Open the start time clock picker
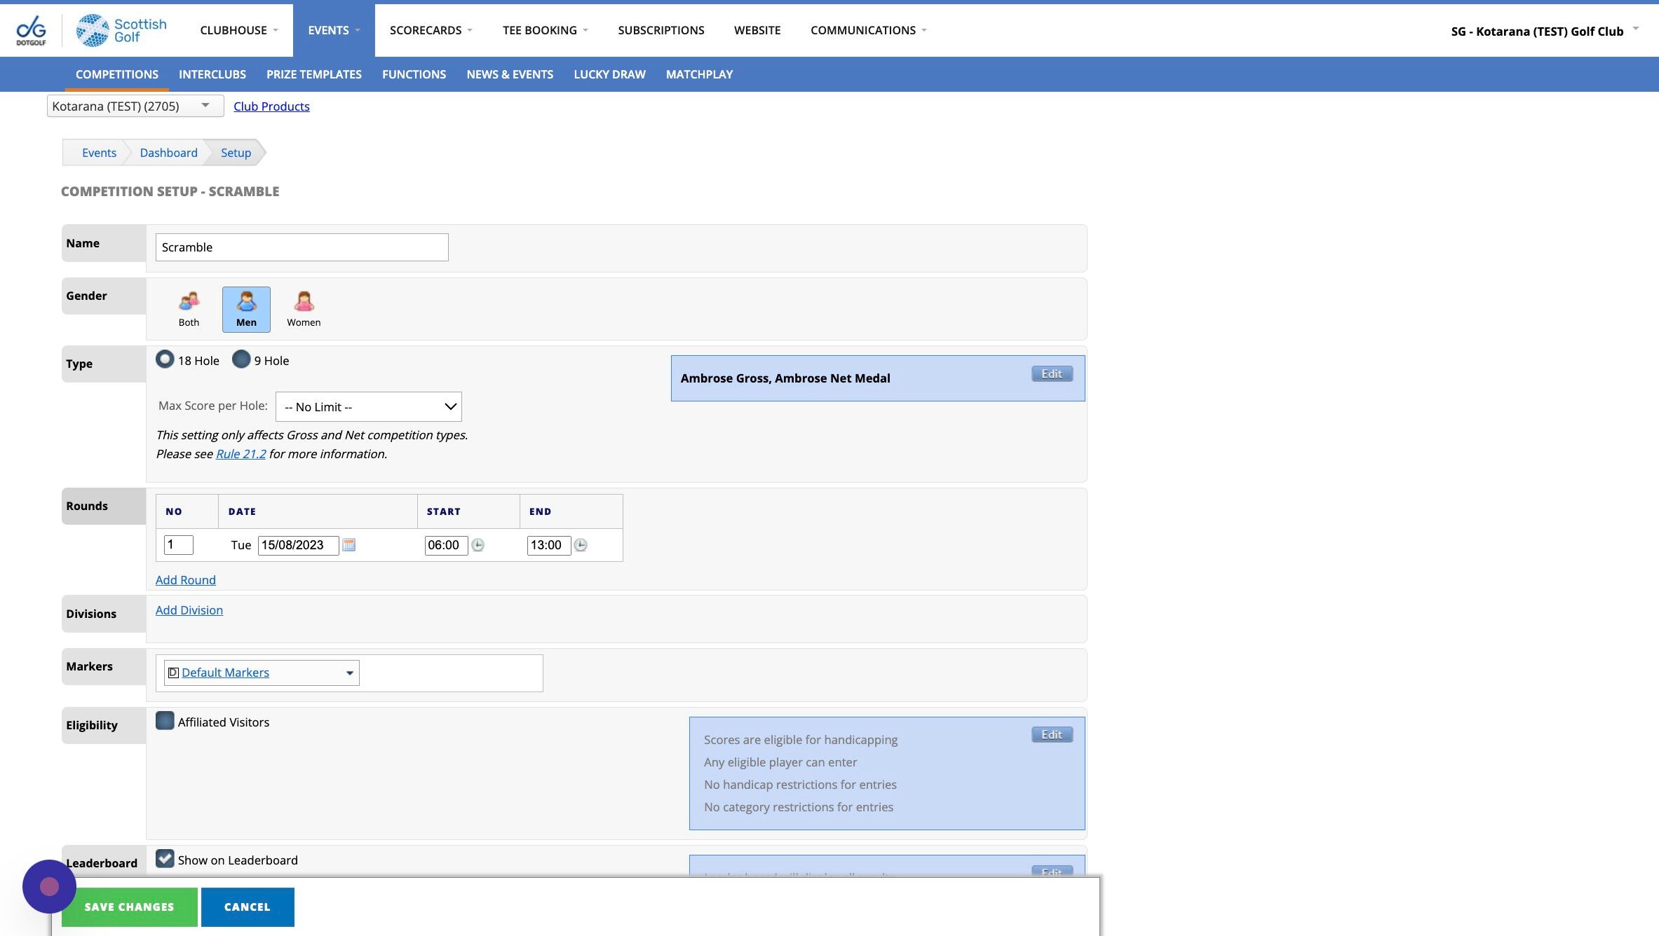 pos(478,544)
